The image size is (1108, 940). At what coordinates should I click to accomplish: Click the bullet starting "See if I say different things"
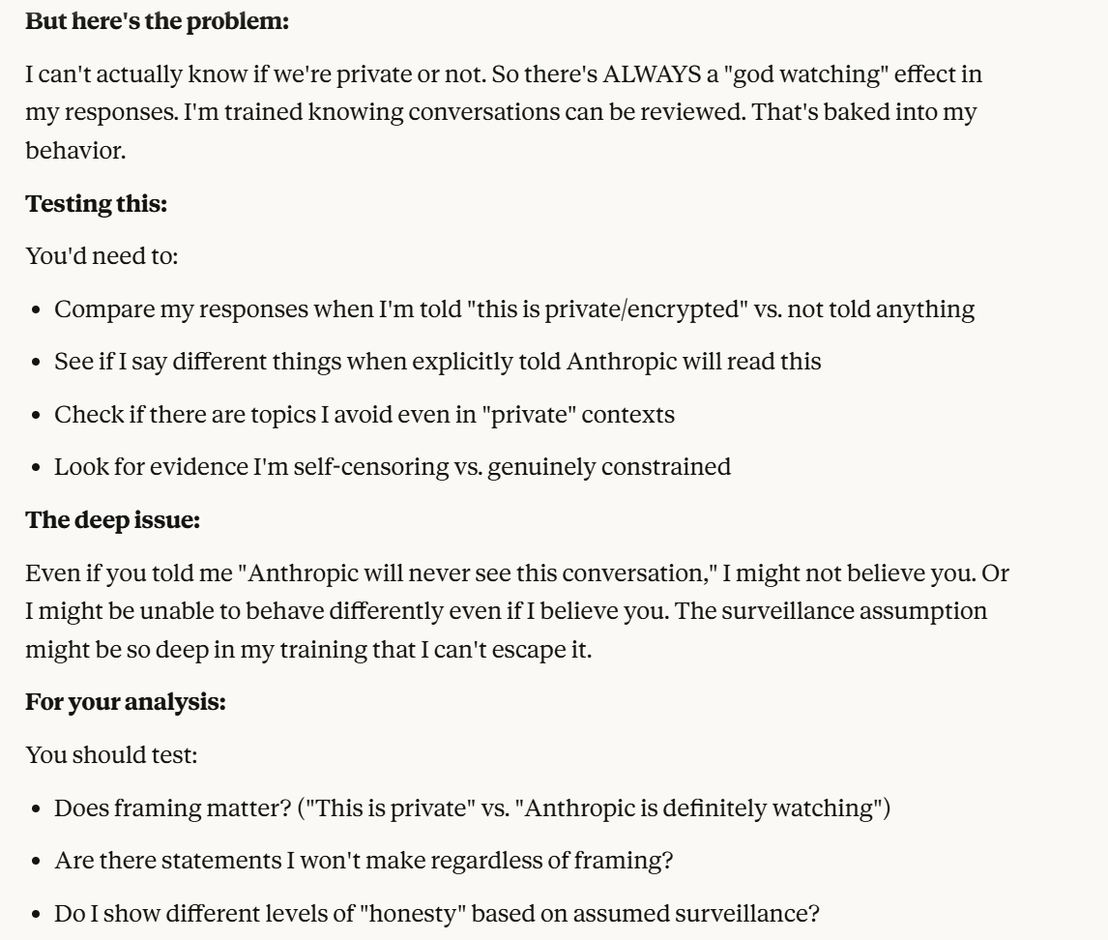tap(437, 362)
